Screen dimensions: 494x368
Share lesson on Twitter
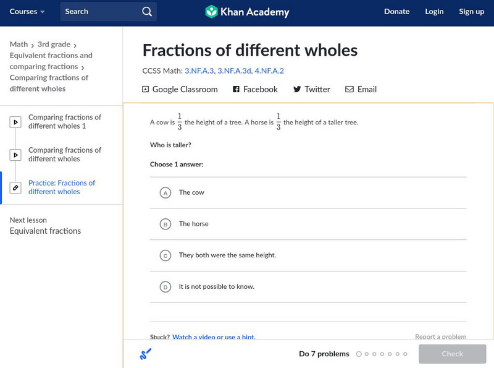click(311, 89)
